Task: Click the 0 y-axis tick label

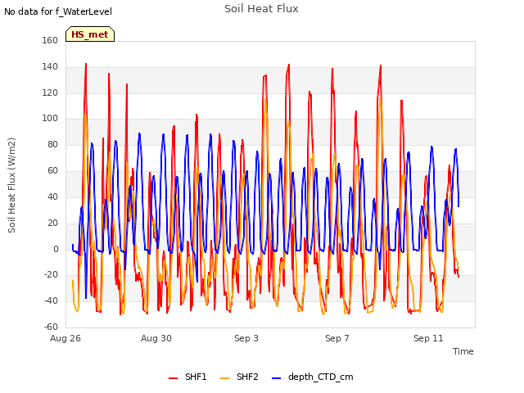Action: point(56,249)
